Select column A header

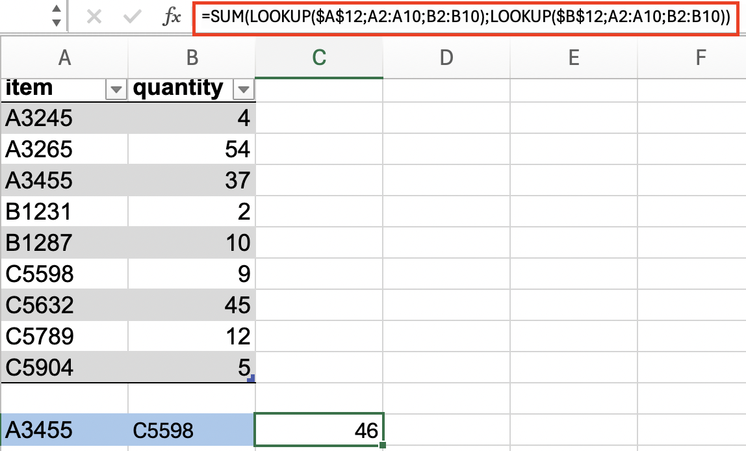[65, 58]
